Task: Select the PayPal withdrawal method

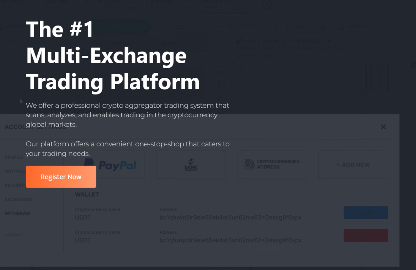Action: tap(110, 165)
